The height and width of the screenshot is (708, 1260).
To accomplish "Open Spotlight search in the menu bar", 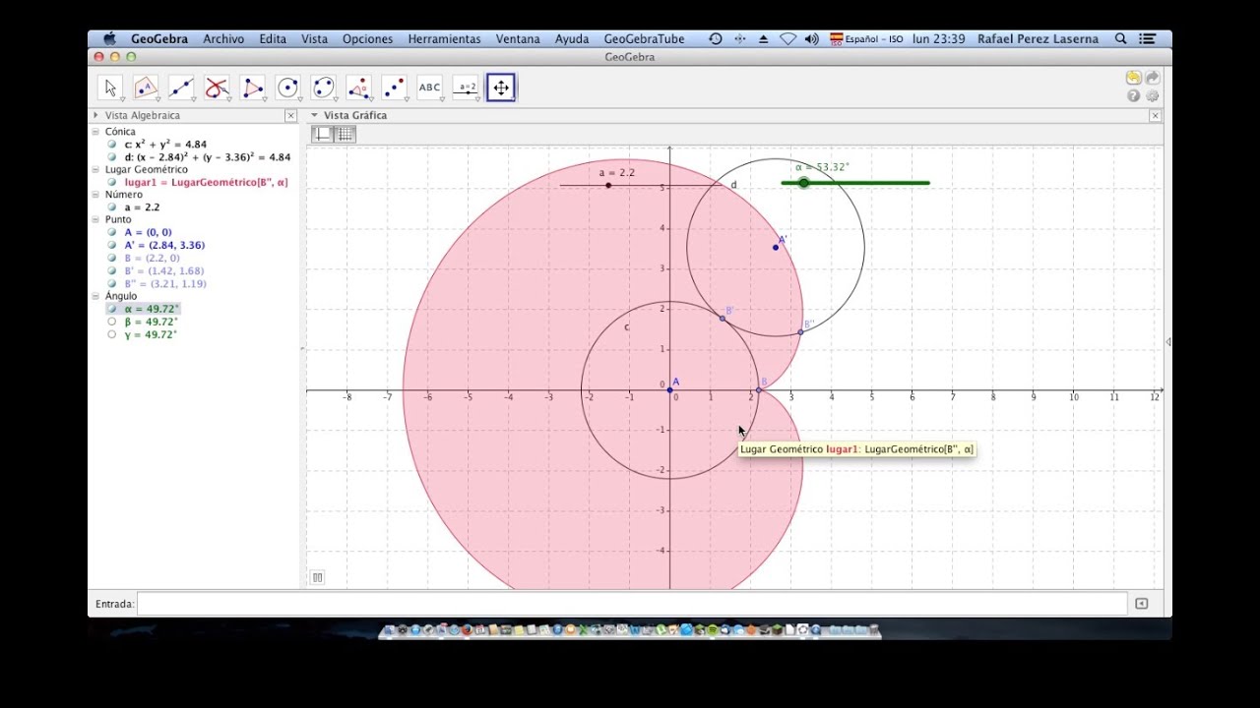I will 1120,39.
